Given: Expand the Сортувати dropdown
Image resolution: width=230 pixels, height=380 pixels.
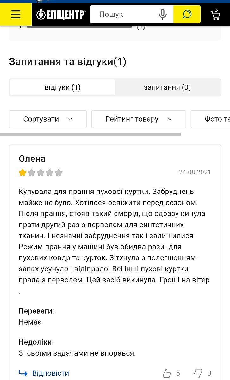Looking at the screenshot, I should point(48,119).
